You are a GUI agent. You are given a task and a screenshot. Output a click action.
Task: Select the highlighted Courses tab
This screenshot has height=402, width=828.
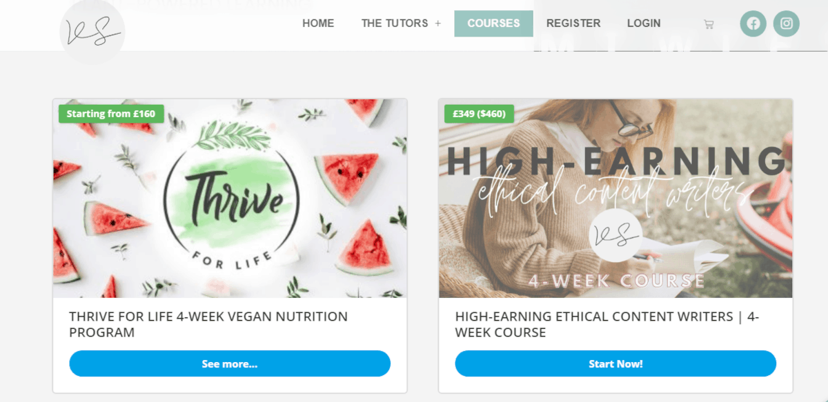pyautogui.click(x=493, y=23)
